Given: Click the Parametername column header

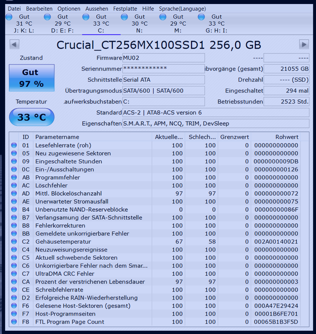Looking at the screenshot, I should (93, 137).
